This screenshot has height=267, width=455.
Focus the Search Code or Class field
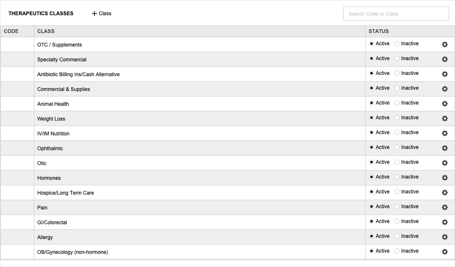[396, 14]
